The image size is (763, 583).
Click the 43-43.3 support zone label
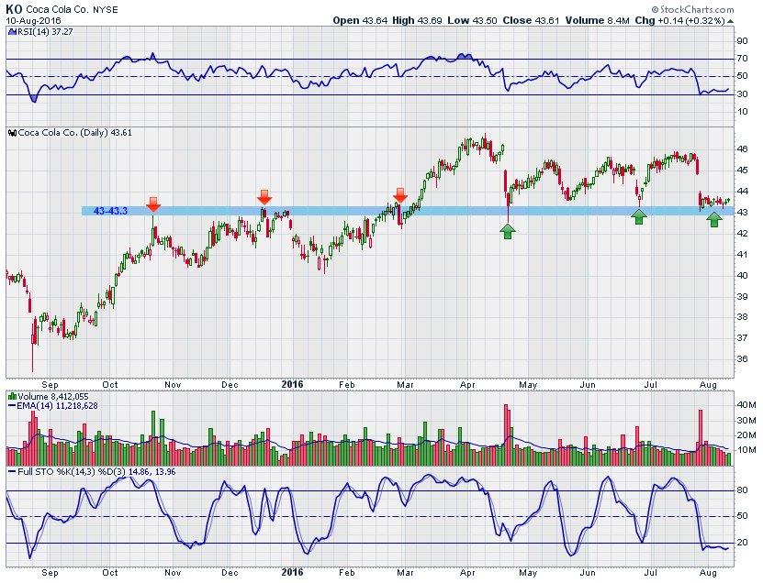[x=110, y=211]
